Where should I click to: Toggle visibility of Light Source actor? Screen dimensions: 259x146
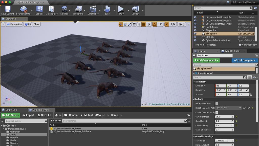pos(195,27)
